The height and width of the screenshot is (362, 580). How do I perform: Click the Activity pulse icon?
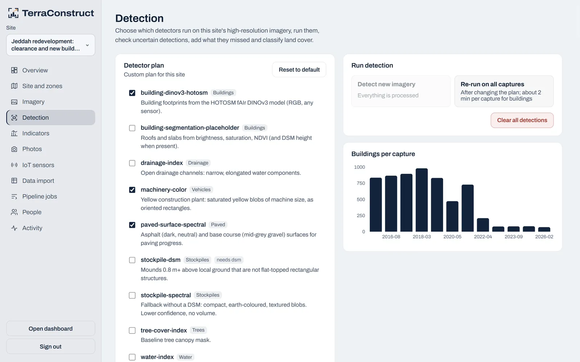click(14, 228)
